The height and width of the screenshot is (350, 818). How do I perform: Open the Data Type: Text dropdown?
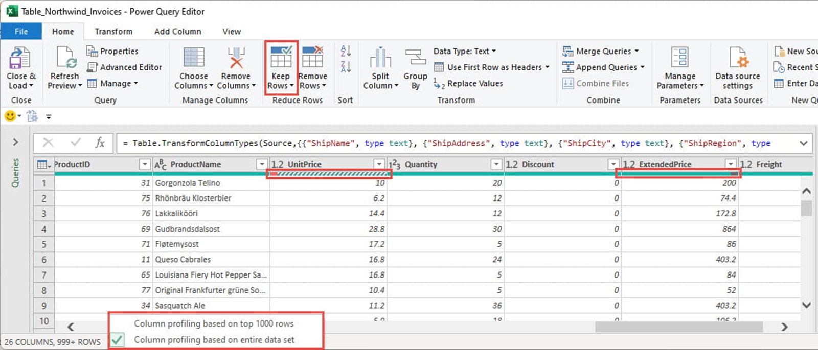pos(464,51)
